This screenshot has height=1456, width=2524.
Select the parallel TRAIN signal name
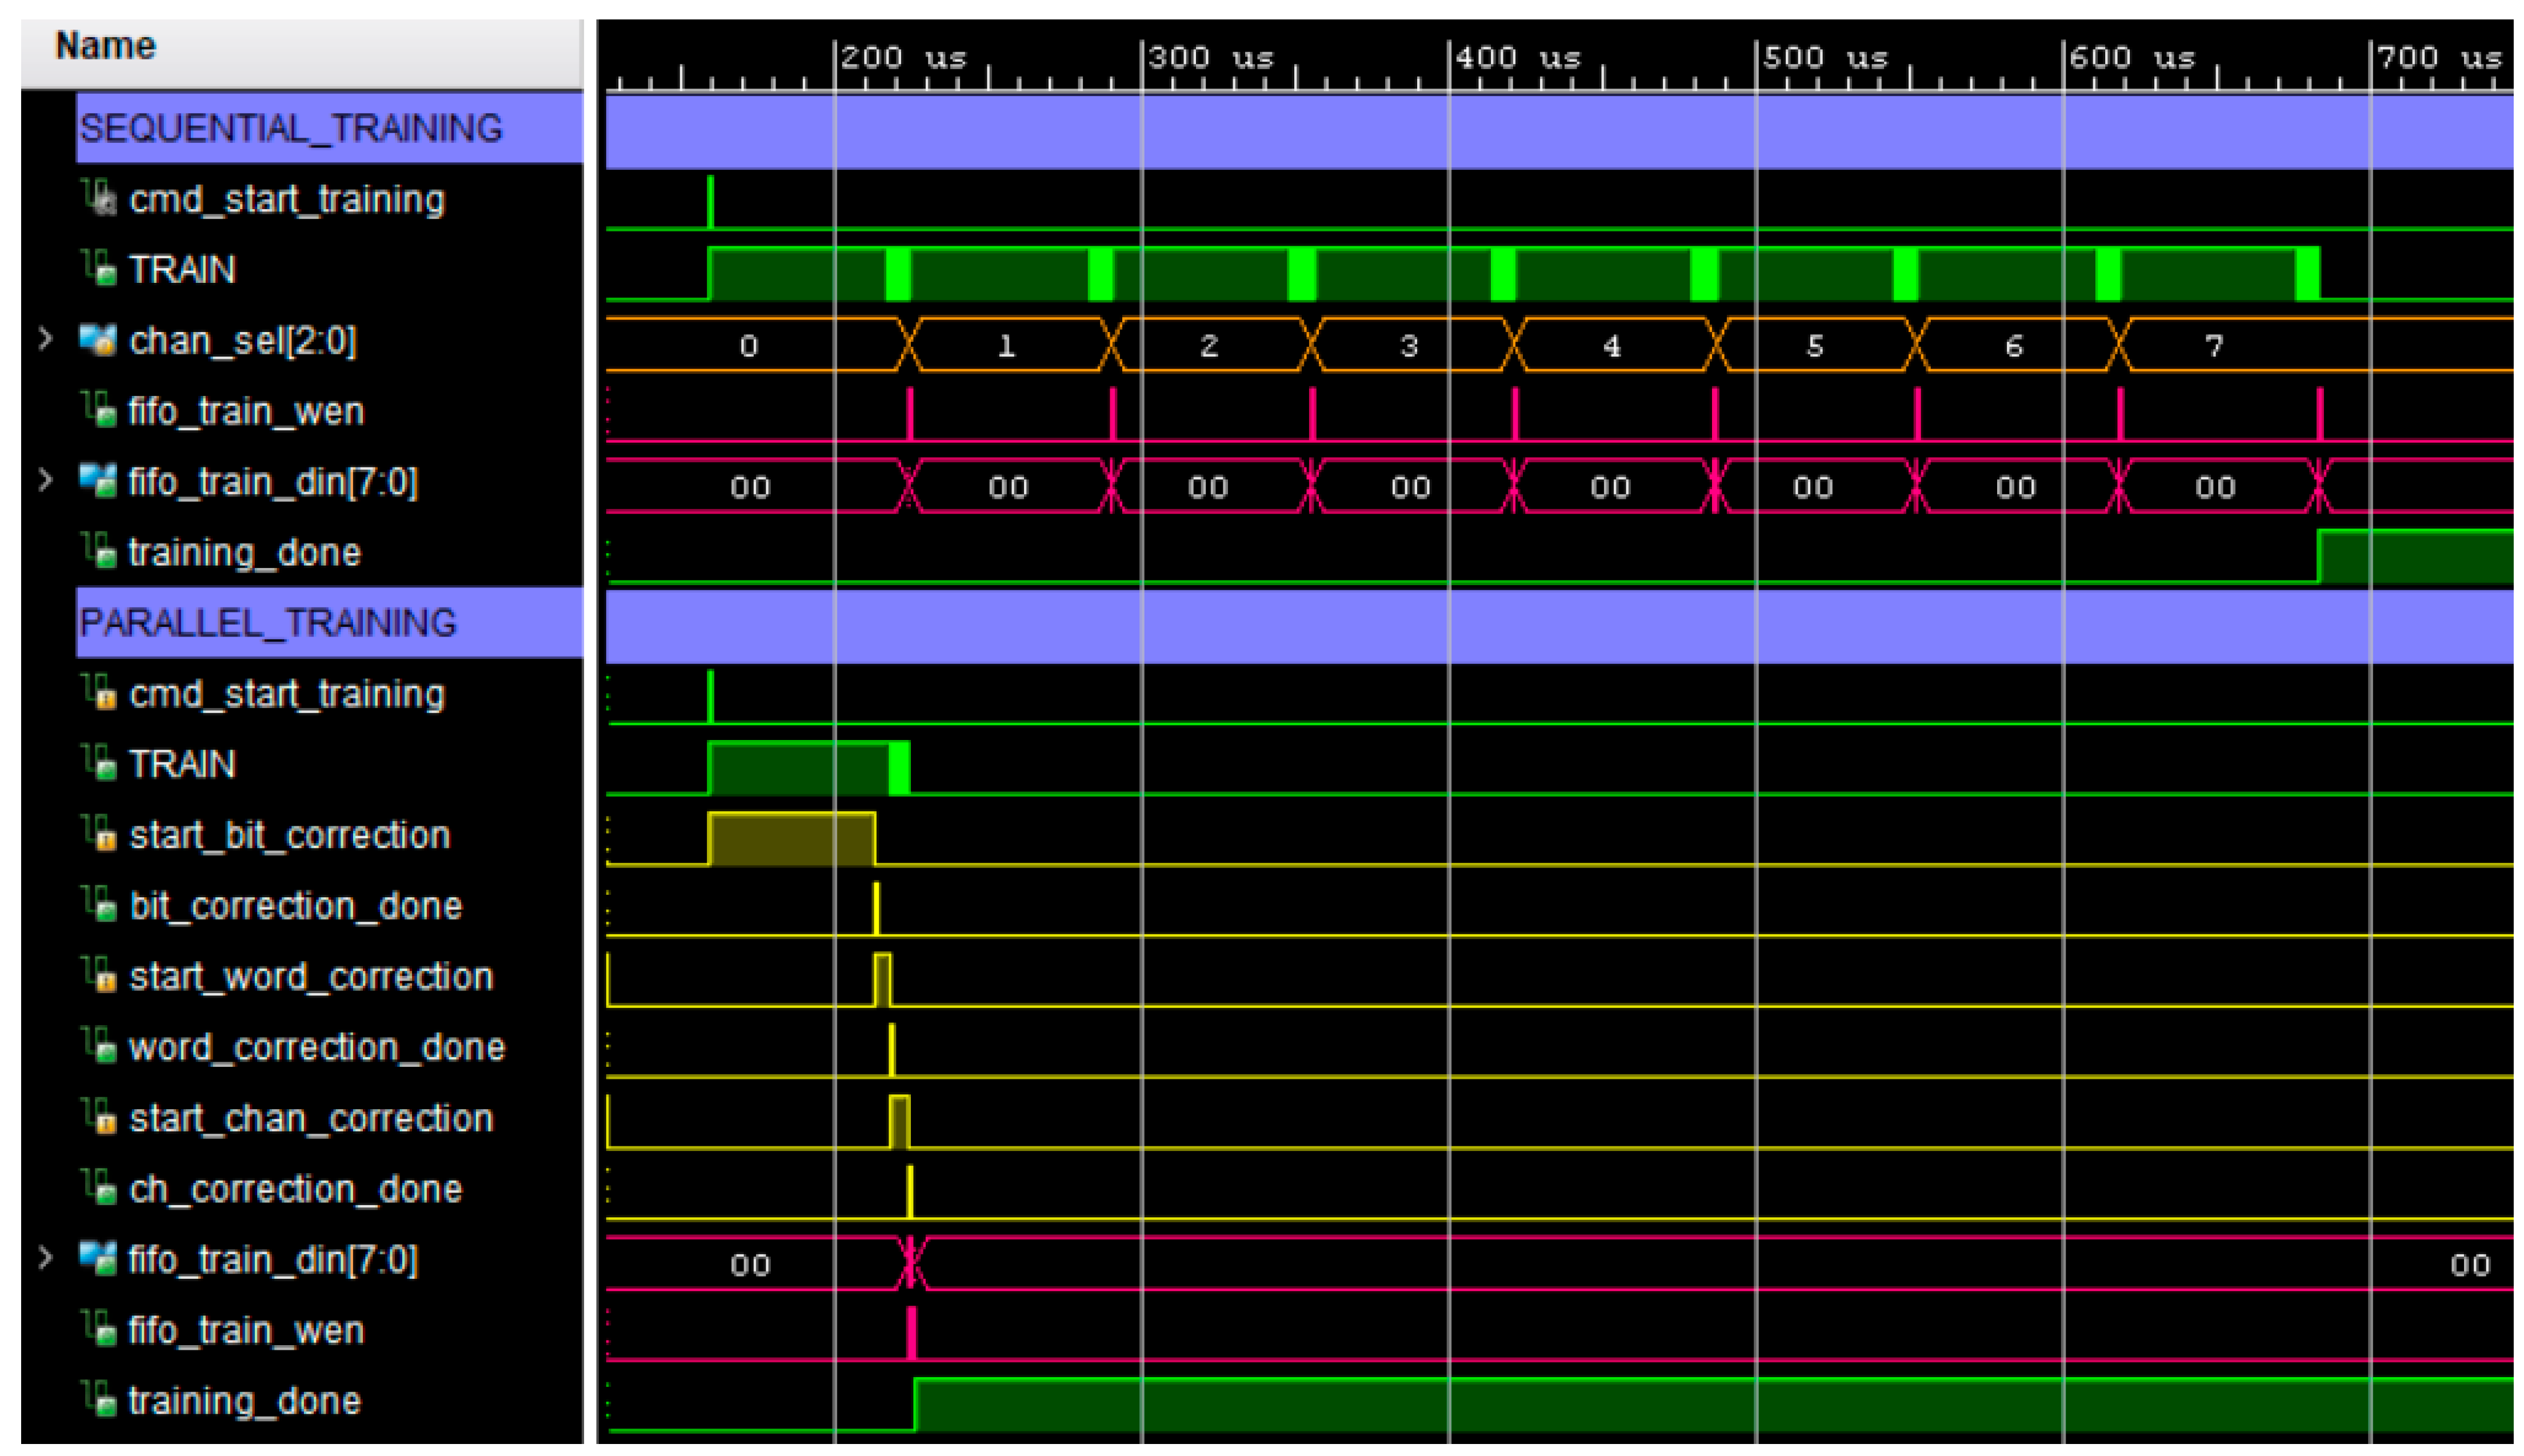[182, 764]
